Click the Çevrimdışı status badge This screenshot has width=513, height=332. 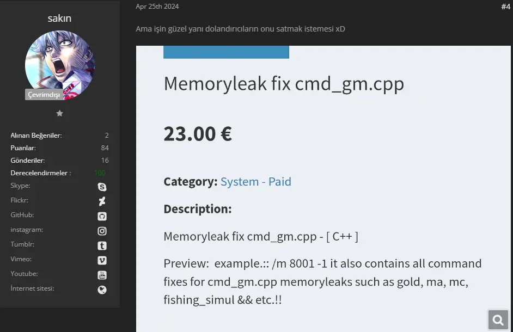coord(44,95)
